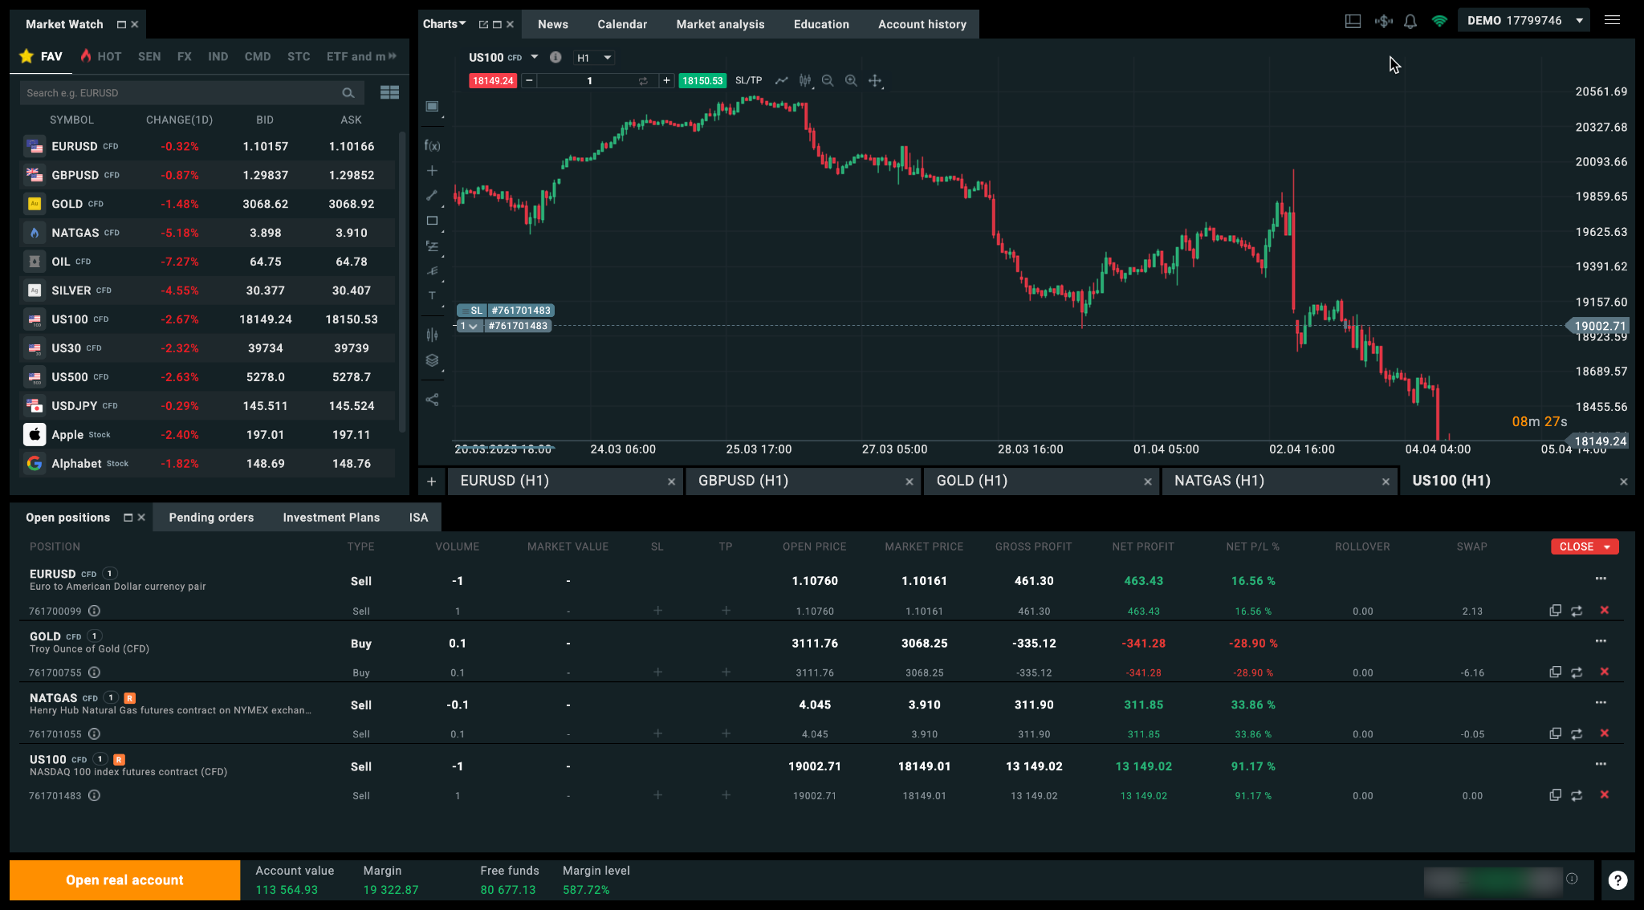Zoom out the chart with magnifier
Screen dimensions: 1644x910
[x=828, y=80]
